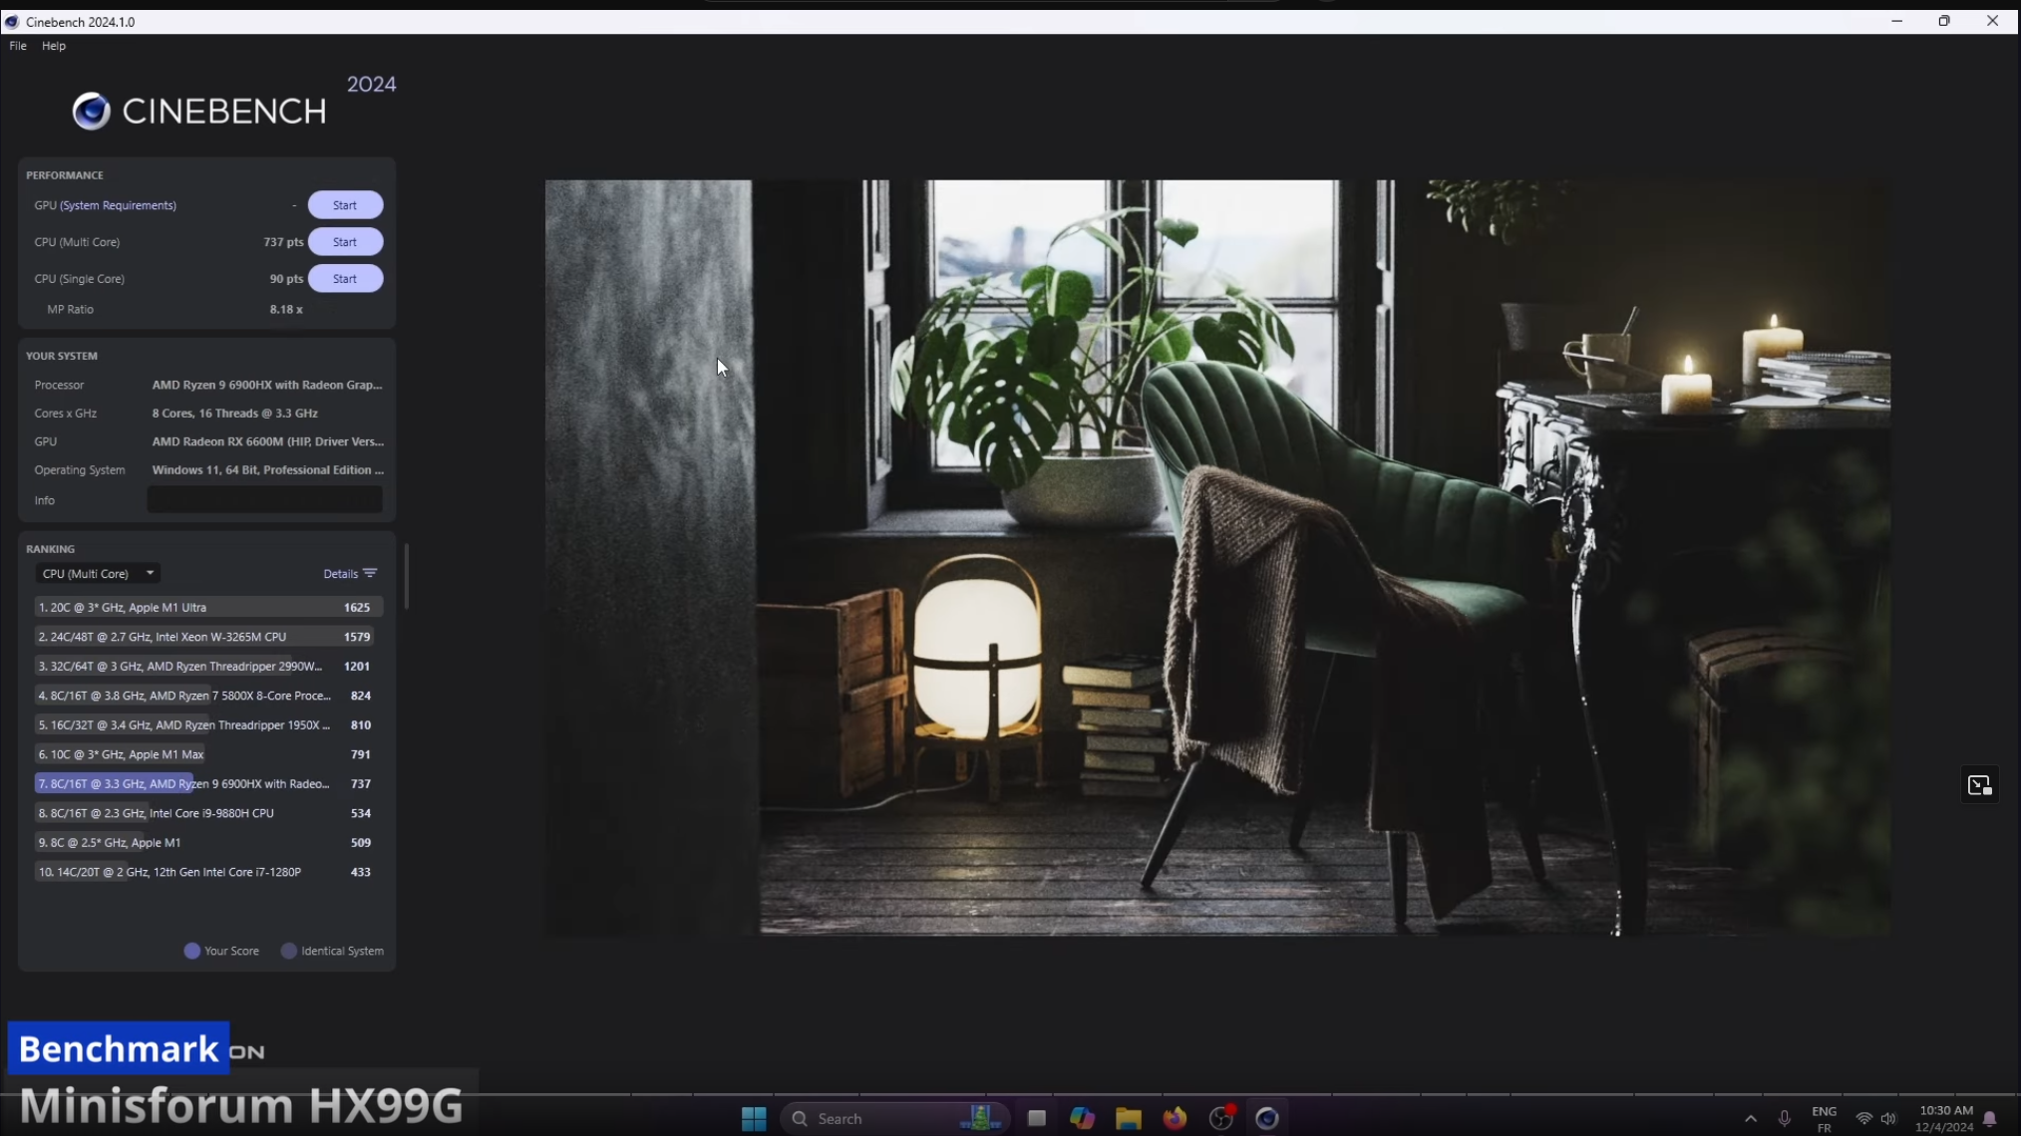Screen dimensions: 2021x1136
Task: Open File Explorer from the taskbar
Action: click(1128, 1118)
